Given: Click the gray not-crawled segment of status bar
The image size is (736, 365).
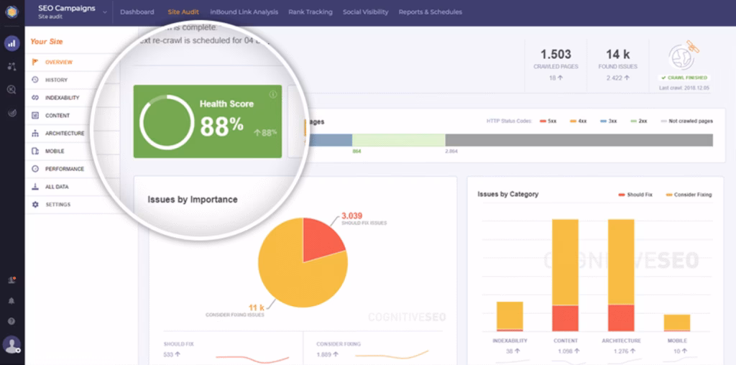Looking at the screenshot, I should tap(579, 140).
